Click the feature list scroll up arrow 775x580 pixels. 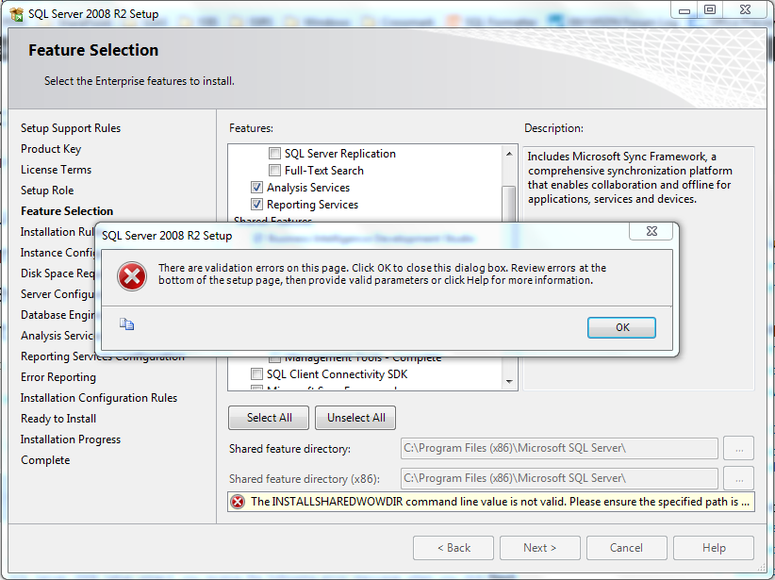click(509, 154)
